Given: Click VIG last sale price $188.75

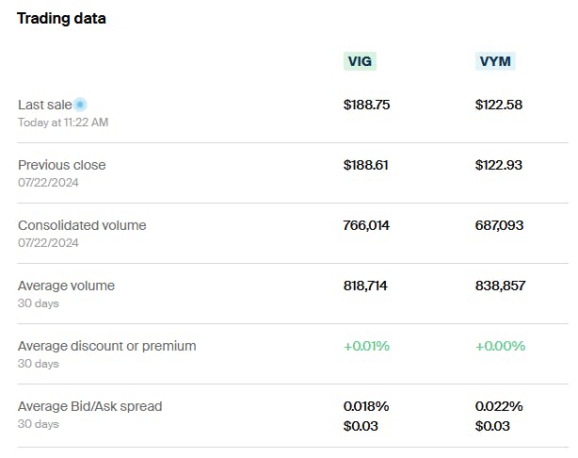Looking at the screenshot, I should pyautogui.click(x=366, y=105).
